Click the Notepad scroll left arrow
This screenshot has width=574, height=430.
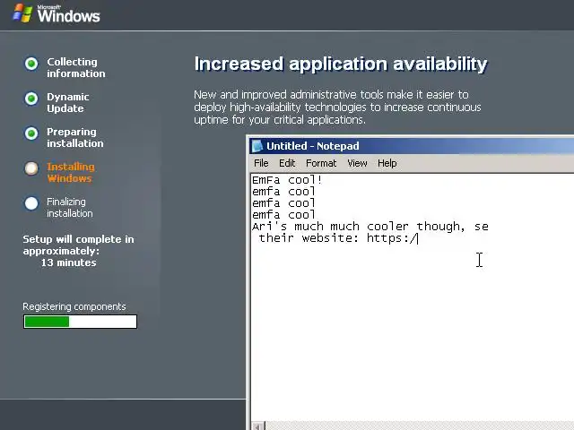(258, 426)
